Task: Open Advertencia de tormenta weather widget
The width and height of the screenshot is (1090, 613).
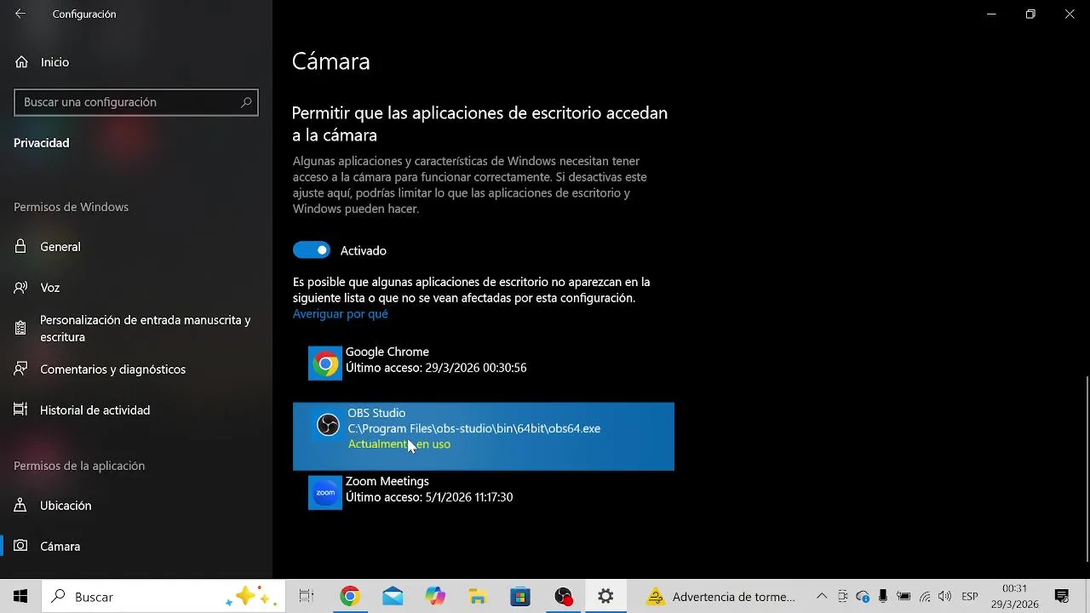Action: click(x=720, y=597)
